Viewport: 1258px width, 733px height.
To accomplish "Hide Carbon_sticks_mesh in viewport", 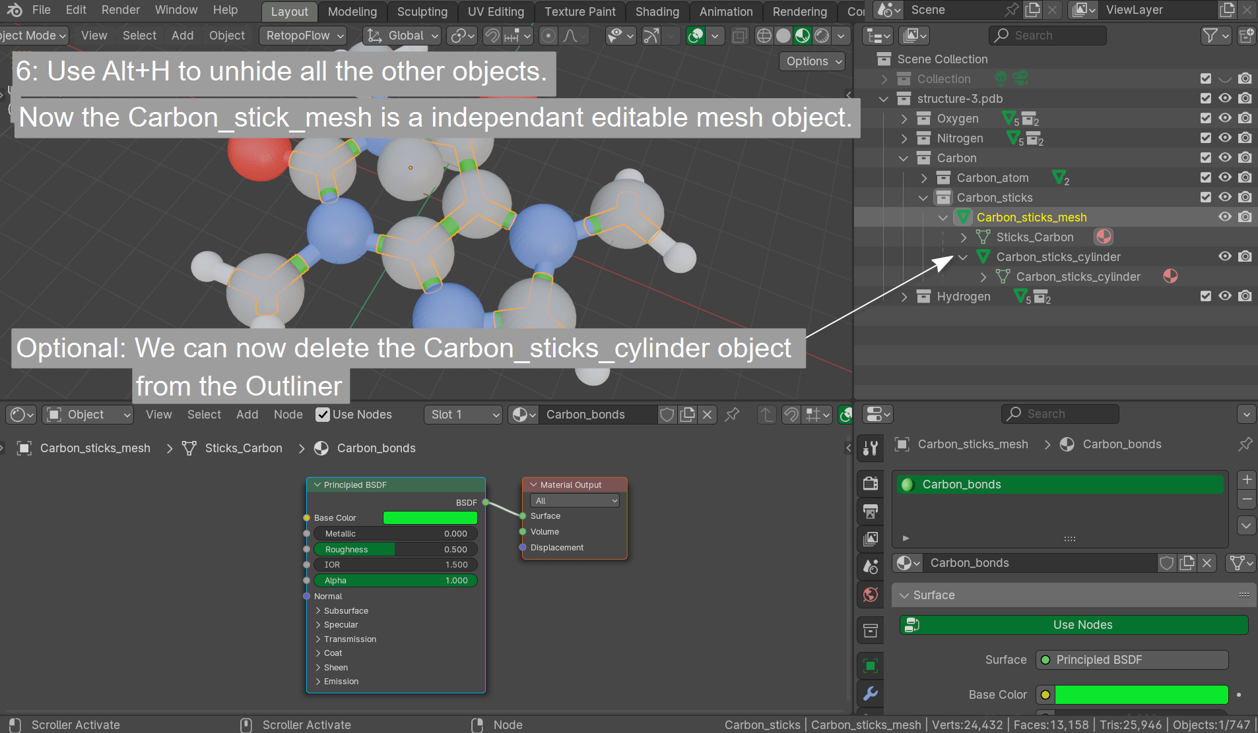I will (x=1225, y=217).
